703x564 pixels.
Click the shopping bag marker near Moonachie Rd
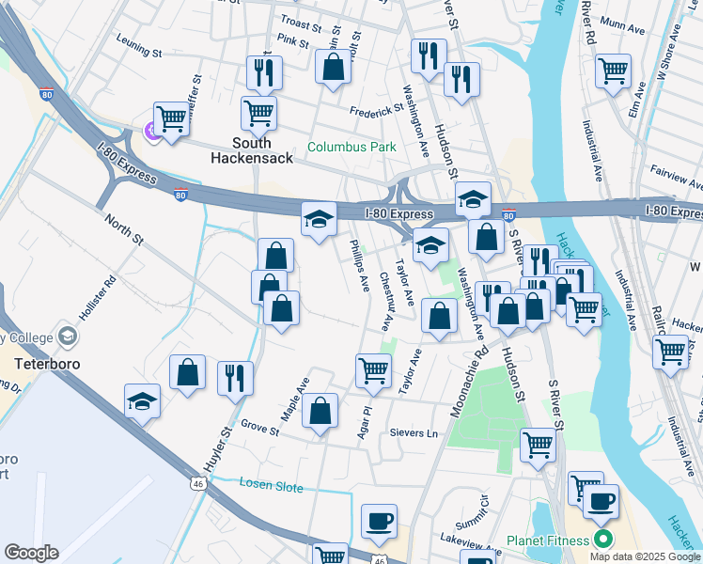click(440, 317)
